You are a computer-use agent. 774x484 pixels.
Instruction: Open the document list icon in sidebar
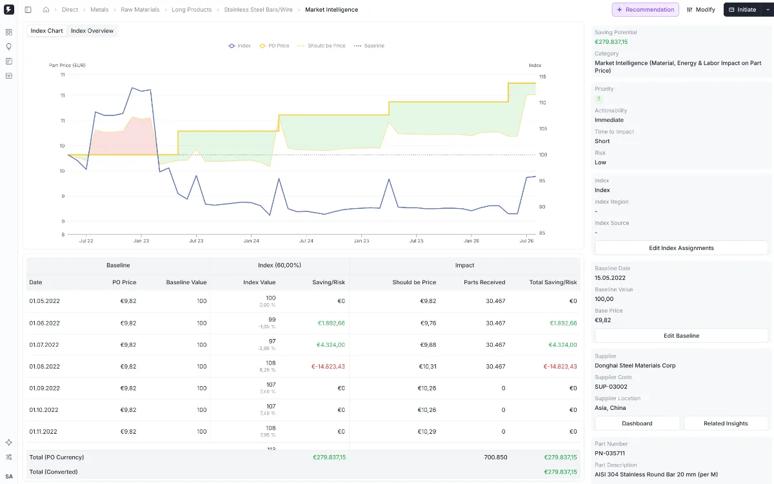point(9,61)
